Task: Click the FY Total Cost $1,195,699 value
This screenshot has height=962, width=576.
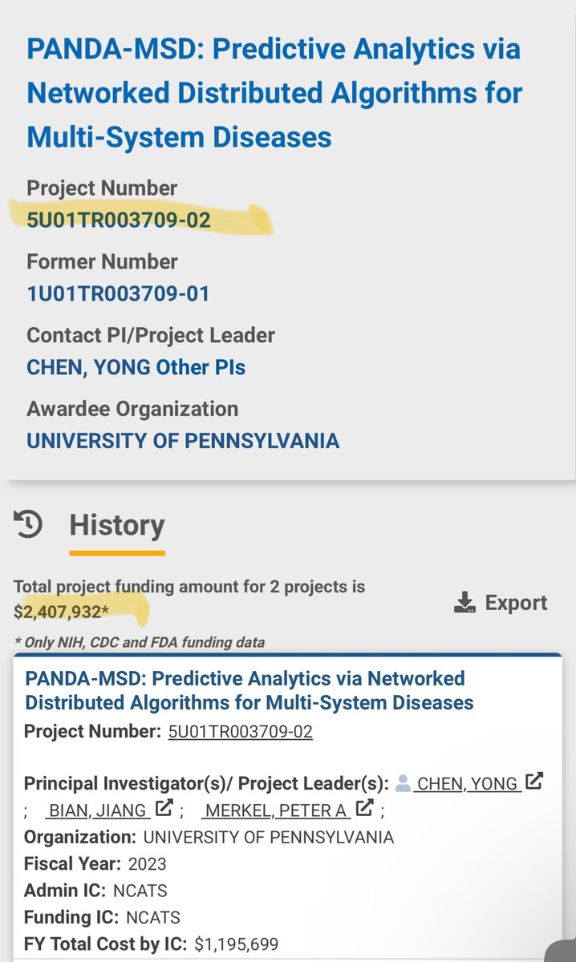Action: 237,944
